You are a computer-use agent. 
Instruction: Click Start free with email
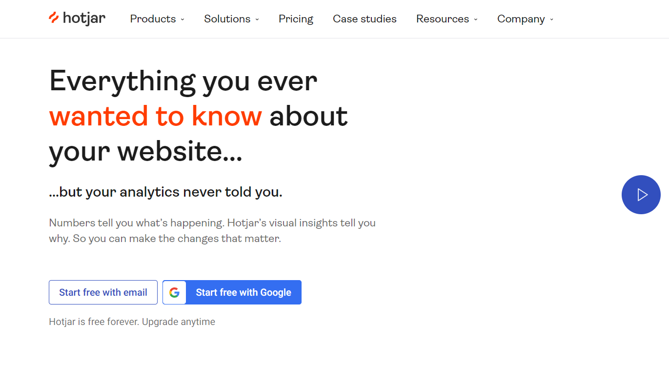[x=103, y=292]
